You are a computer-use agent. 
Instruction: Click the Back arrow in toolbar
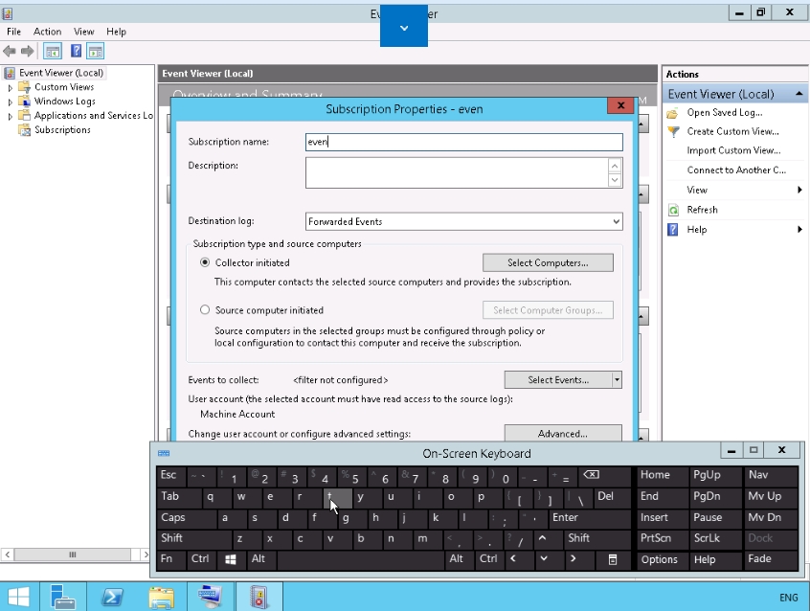(11, 51)
